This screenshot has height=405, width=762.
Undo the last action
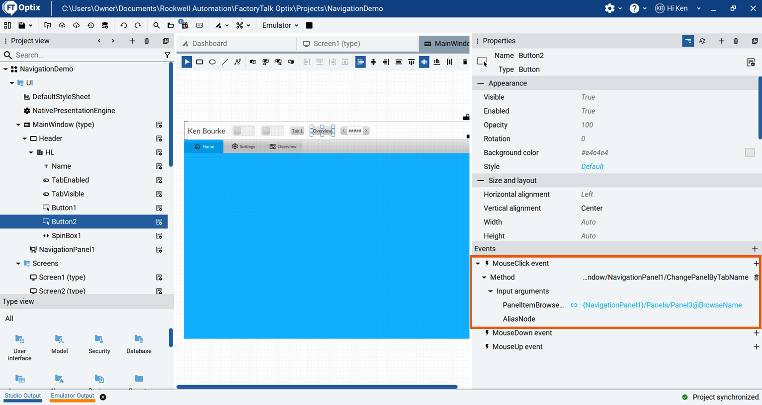124,25
